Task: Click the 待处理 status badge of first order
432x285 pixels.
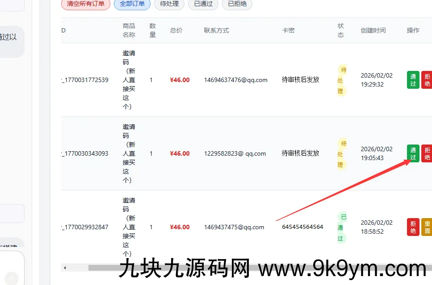Action: (342, 80)
